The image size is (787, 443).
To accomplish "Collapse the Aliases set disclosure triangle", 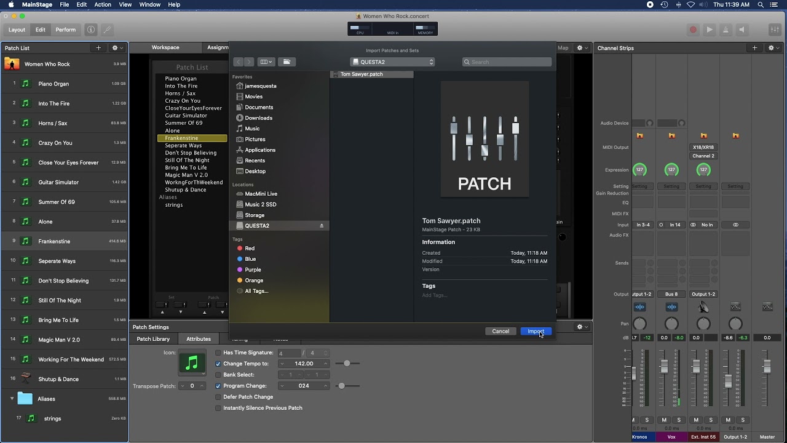I will click(12, 399).
